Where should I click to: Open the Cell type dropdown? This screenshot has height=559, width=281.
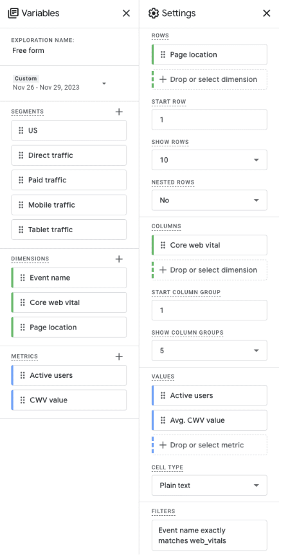[x=210, y=485]
